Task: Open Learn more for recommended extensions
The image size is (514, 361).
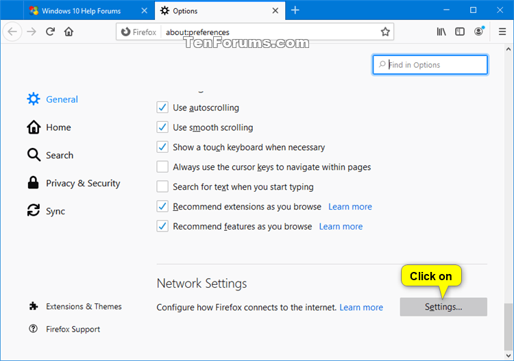Action: tap(350, 207)
